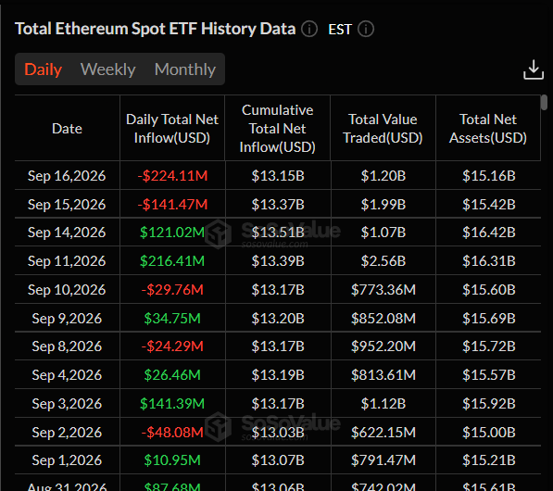Click the $773.36M value traded cell
Image resolution: width=553 pixels, height=491 pixels.
point(383,290)
